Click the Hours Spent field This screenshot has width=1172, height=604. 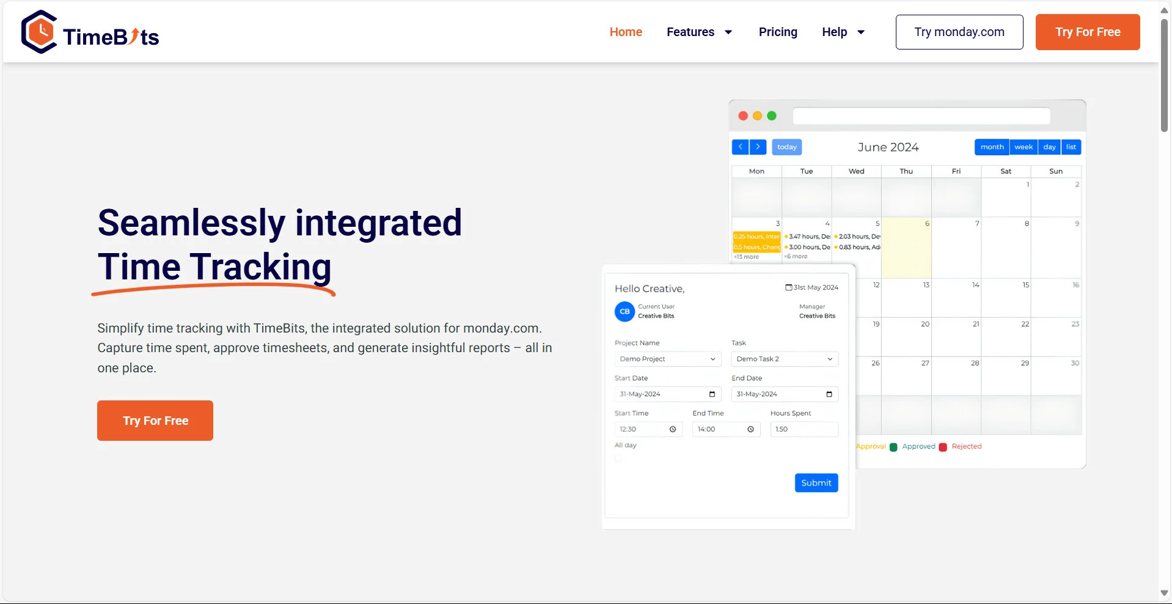click(804, 429)
